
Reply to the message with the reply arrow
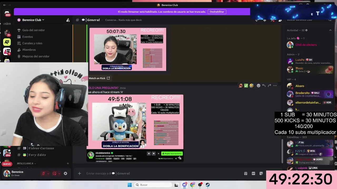[264, 86]
